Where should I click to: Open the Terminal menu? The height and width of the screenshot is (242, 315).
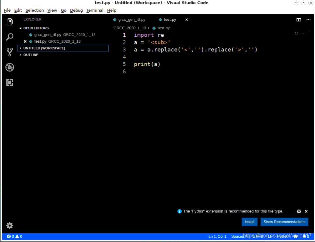tap(95, 10)
